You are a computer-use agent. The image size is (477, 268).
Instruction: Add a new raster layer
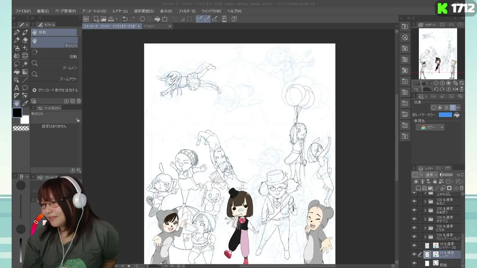pos(418,188)
